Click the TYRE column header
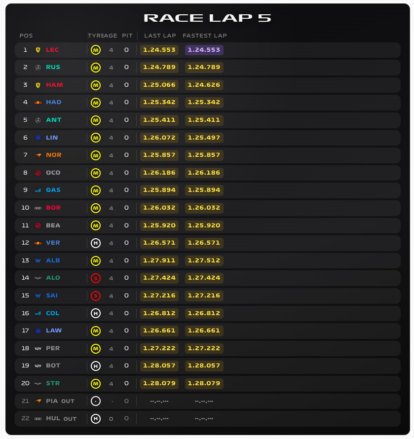 pos(95,36)
